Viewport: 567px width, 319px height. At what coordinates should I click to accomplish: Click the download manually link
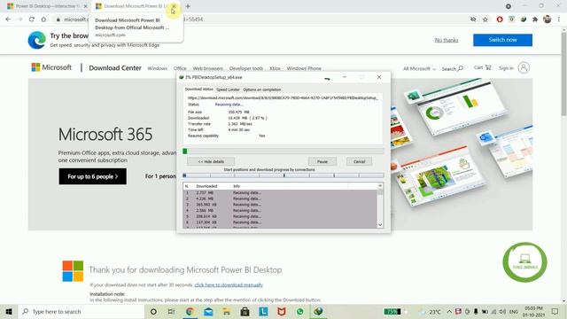[229, 285]
